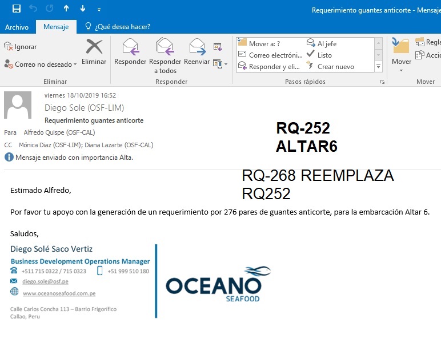Open the Pasos rápidos dialog launcher

tap(382, 82)
